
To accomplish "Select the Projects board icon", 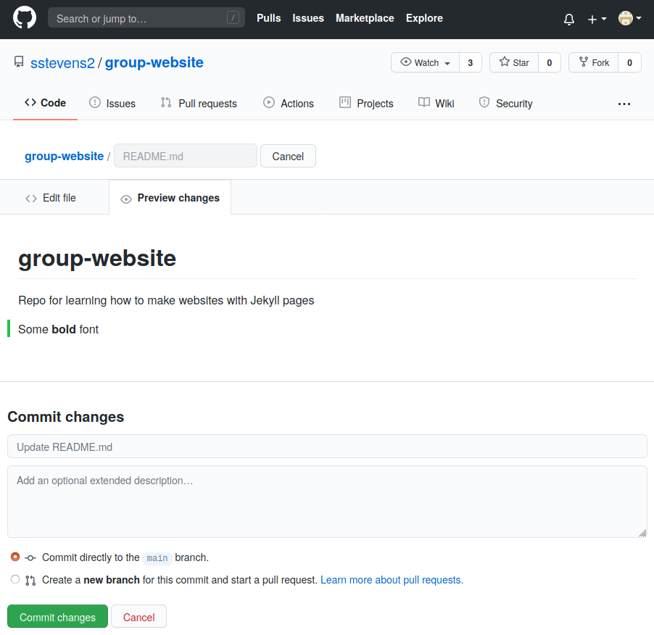I will (344, 103).
